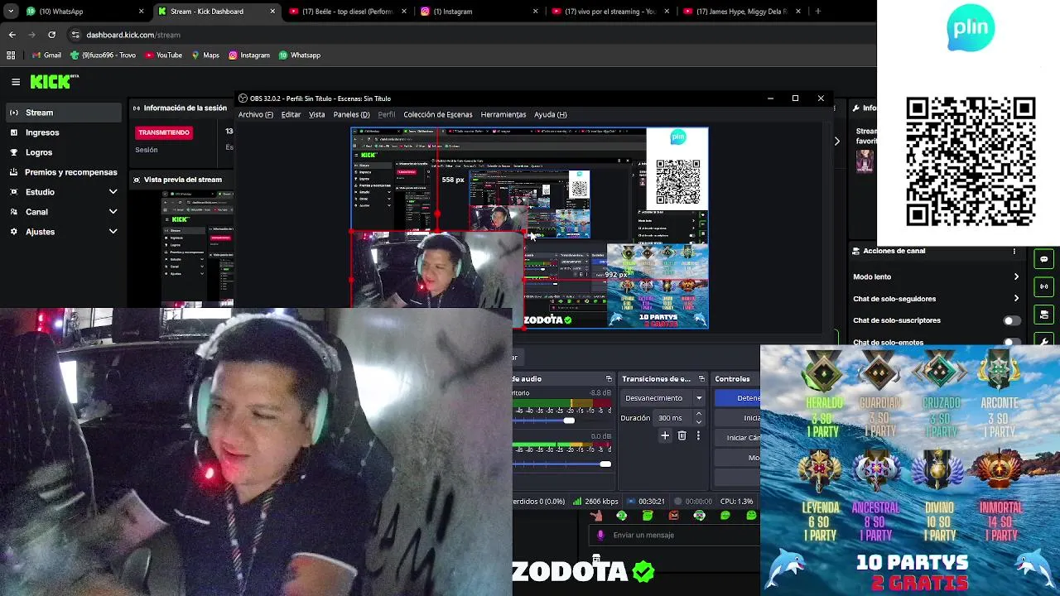This screenshot has width=1060, height=596.
Task: Open Chat de solo-seguidores chevron
Action: (x=1016, y=299)
